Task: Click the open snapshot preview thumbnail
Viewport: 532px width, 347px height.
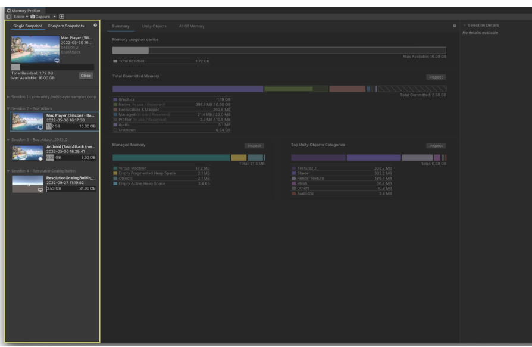Action: tap(35, 49)
